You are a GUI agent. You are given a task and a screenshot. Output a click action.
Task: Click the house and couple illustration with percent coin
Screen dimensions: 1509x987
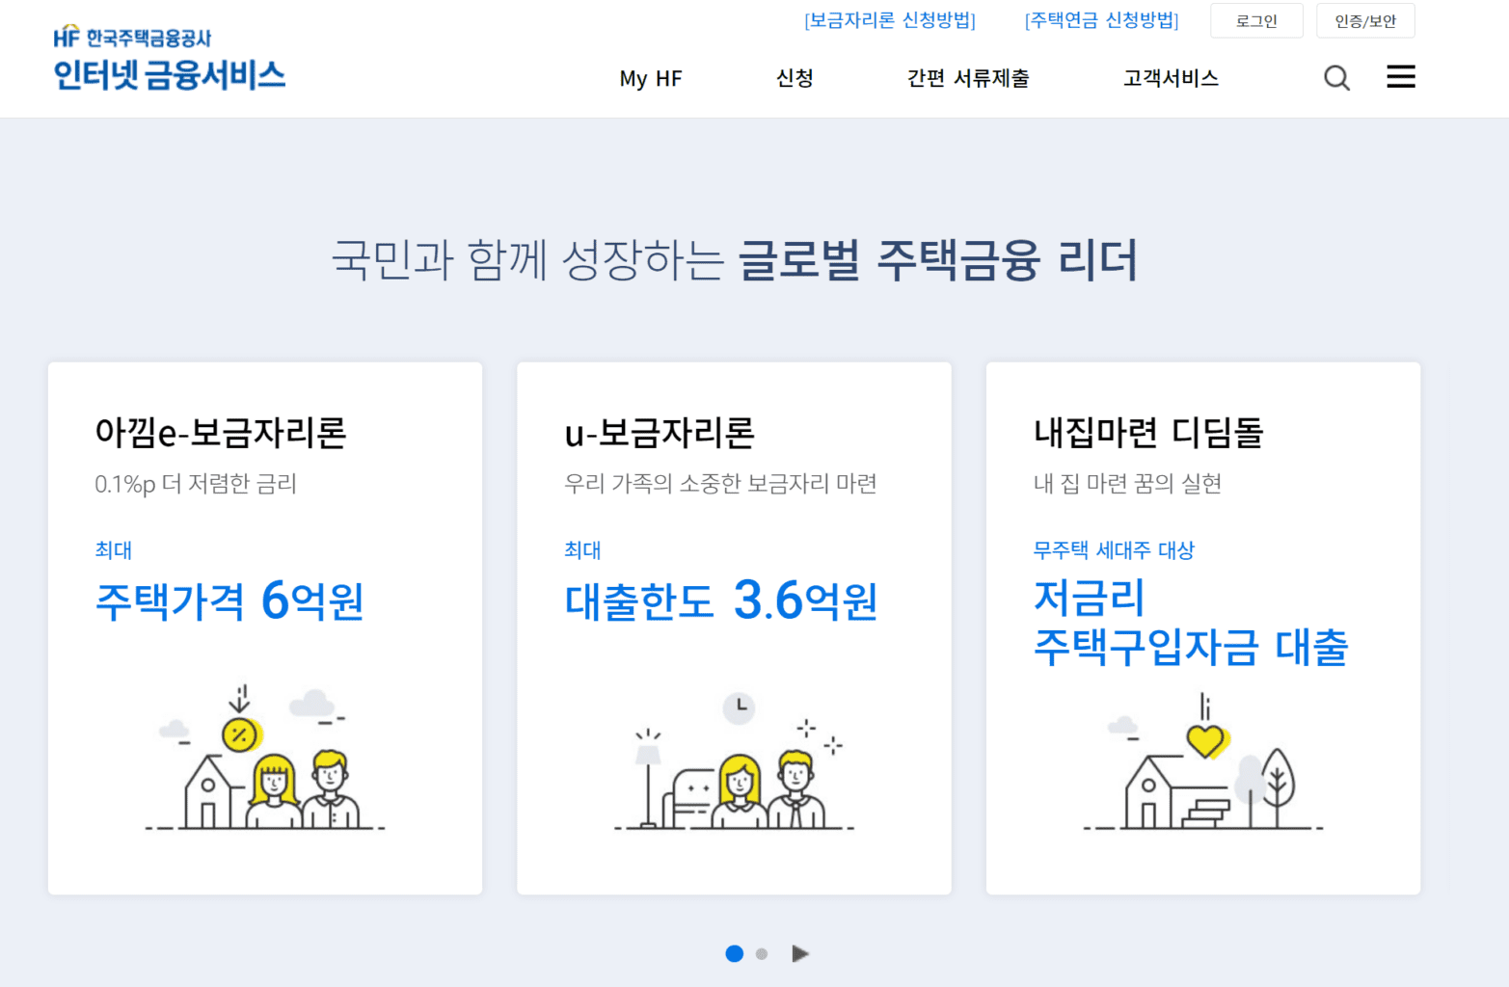point(265,757)
